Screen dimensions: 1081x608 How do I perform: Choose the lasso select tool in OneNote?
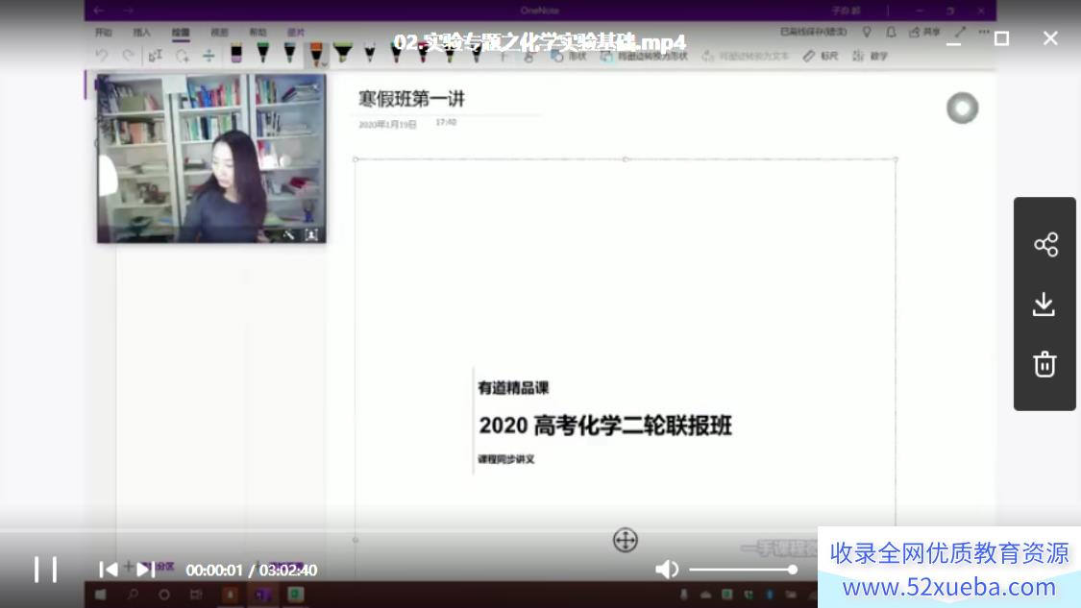[182, 55]
